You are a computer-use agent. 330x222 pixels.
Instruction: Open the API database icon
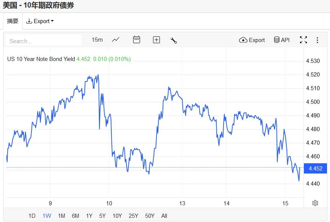pos(282,40)
